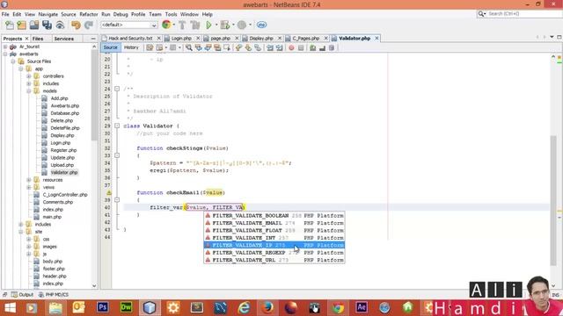
Task: Close the Validator.php editor tab
Action: tap(377, 39)
